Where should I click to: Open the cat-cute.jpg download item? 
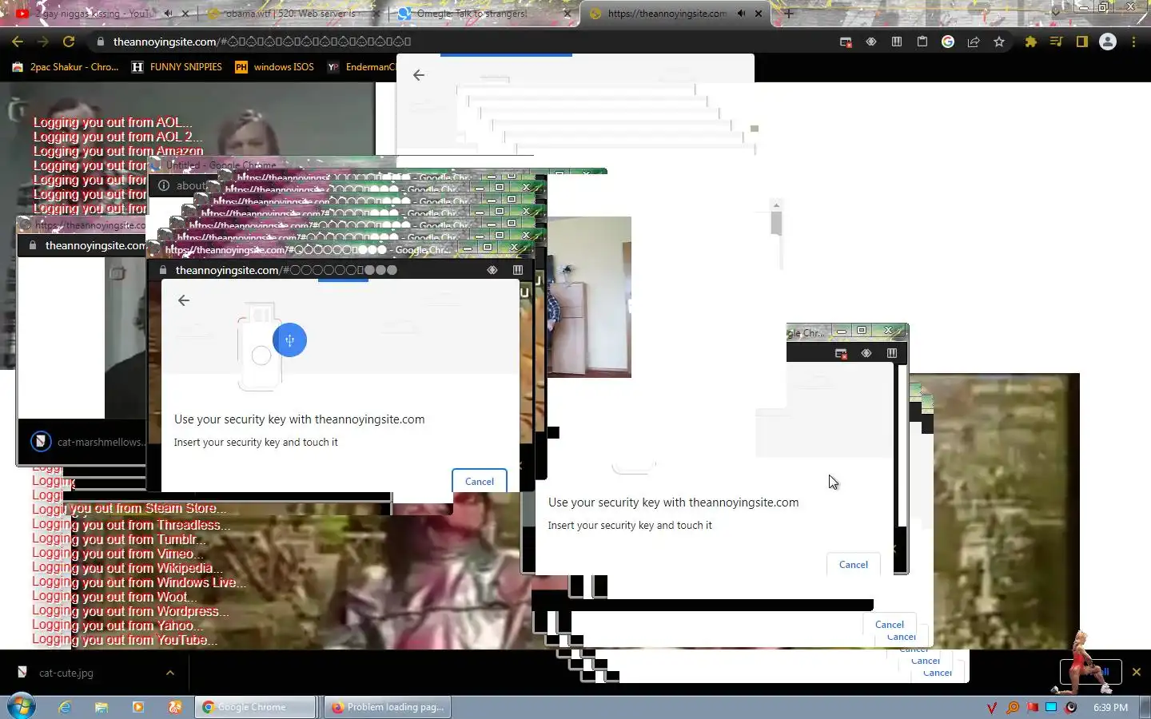[66, 673]
